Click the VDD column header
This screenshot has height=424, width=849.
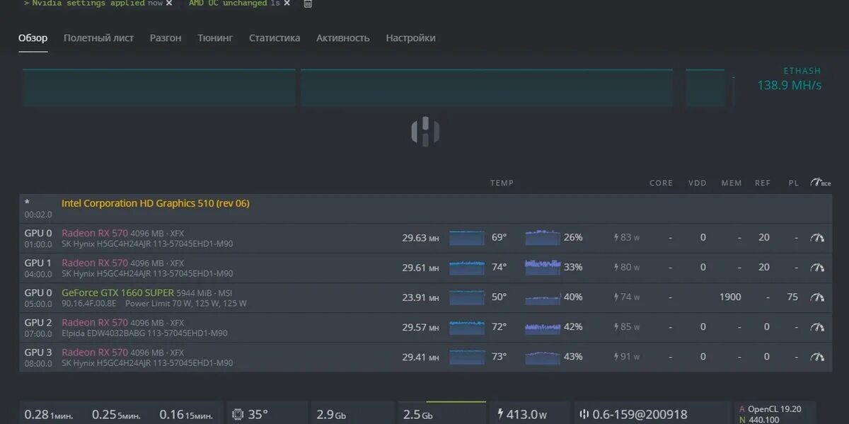(698, 183)
